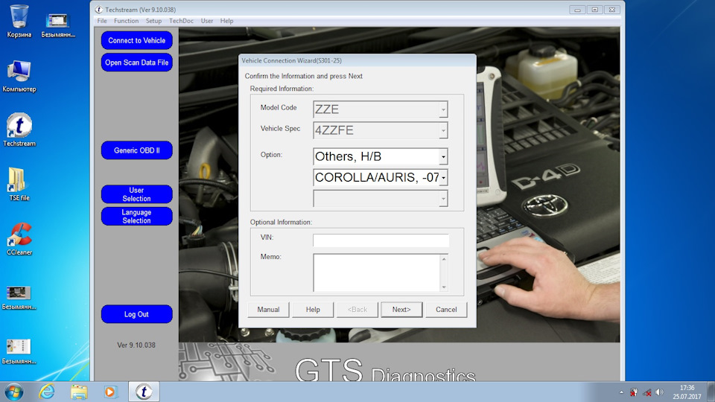Expand the Vehicle Spec 4ZZFE dropdown

443,130
